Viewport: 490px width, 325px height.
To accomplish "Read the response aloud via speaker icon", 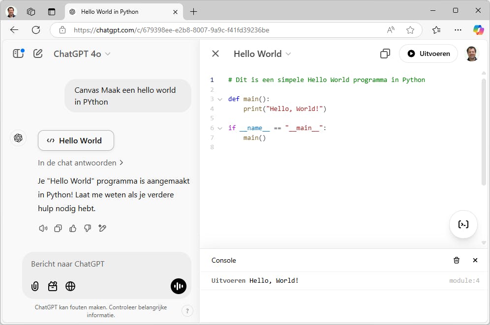I will [x=43, y=228].
